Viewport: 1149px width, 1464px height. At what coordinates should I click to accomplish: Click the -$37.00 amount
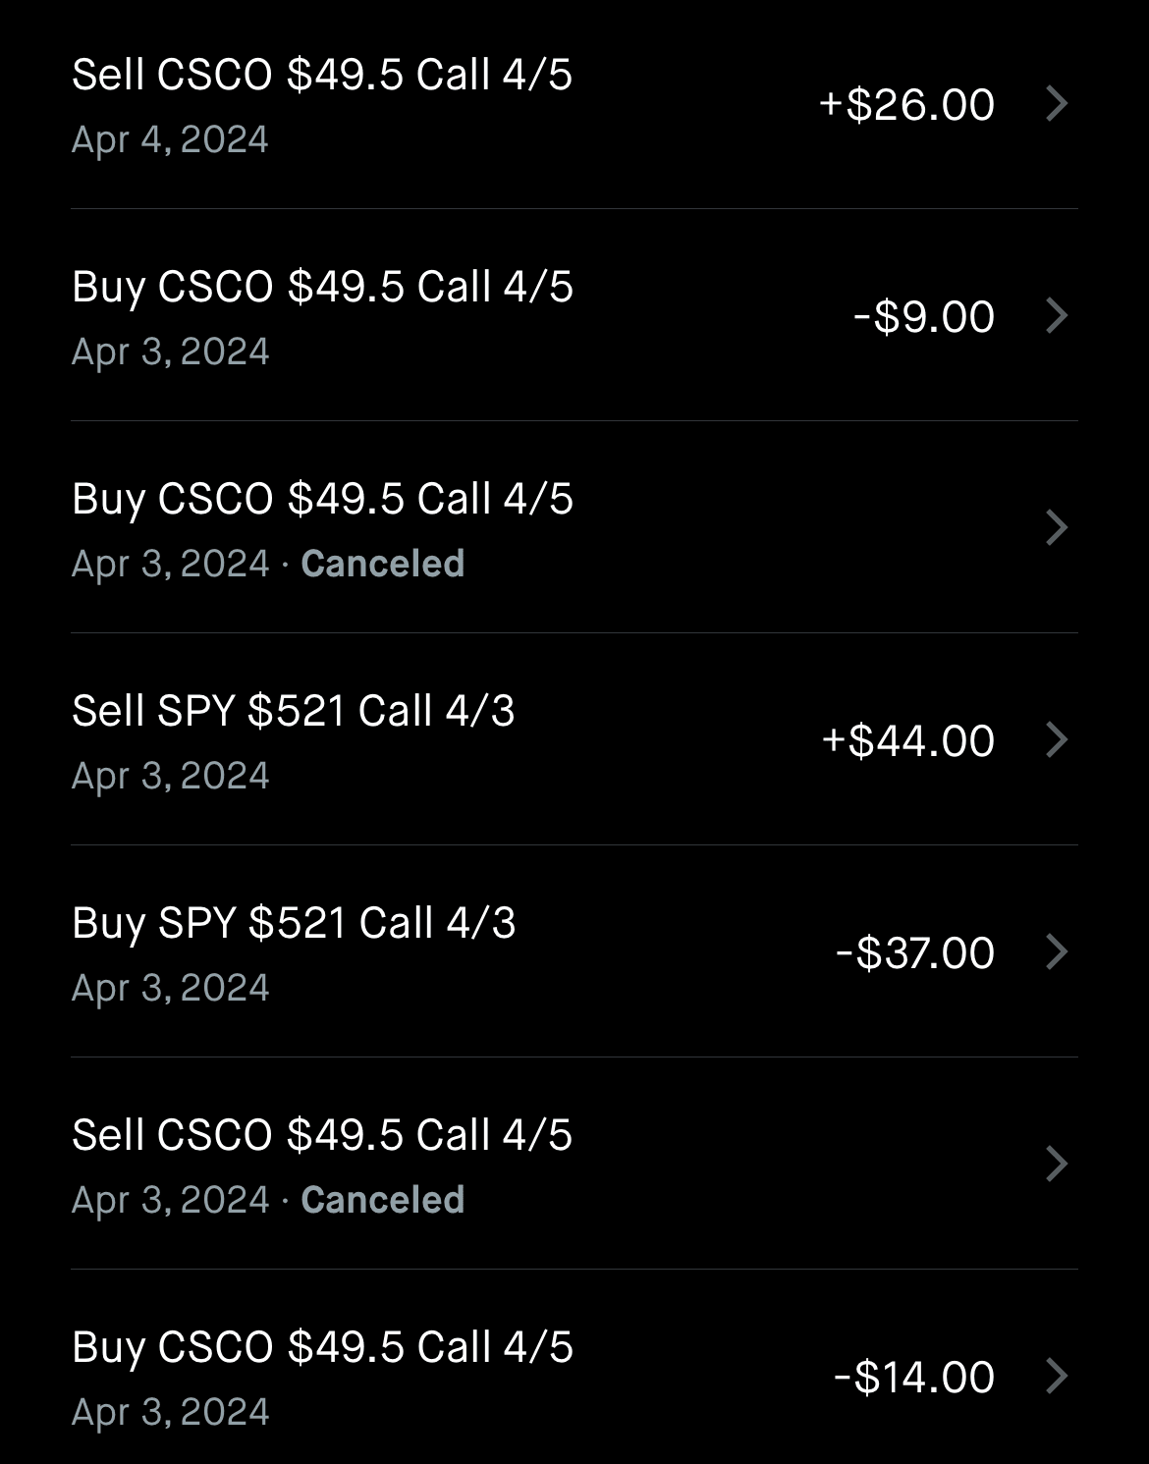(915, 952)
